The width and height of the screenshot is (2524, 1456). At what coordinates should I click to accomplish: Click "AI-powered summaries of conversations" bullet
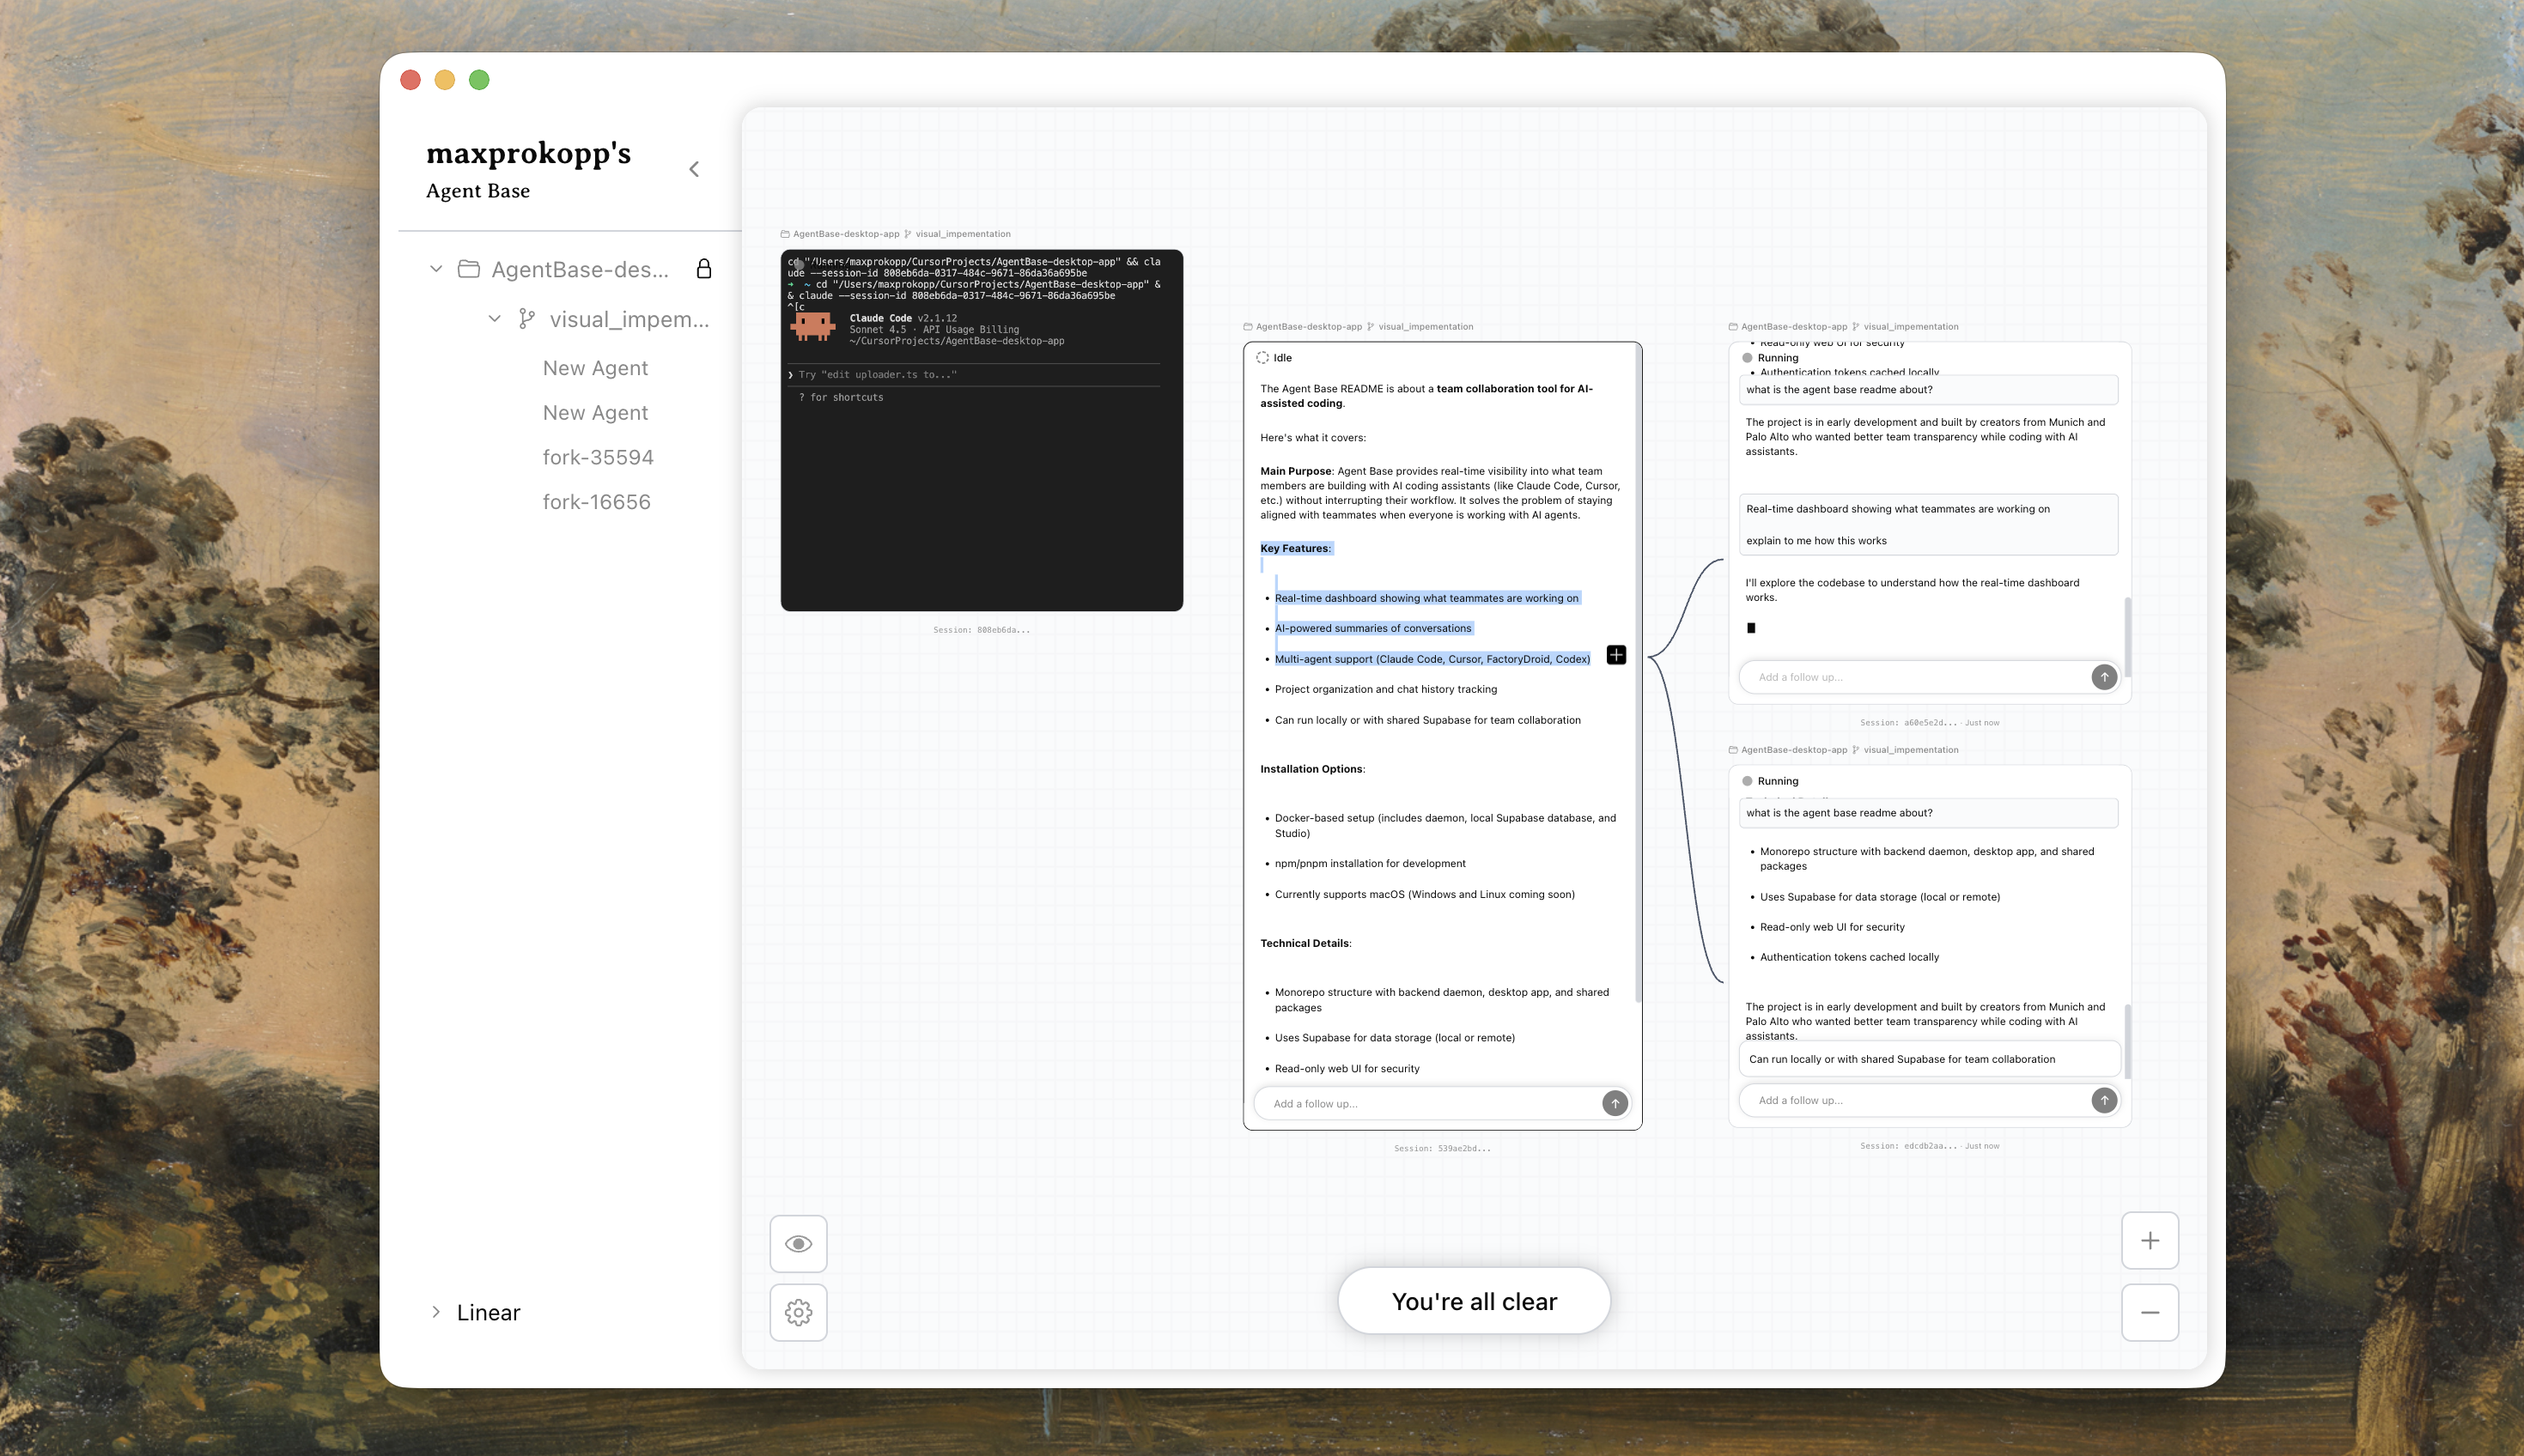coord(1372,628)
